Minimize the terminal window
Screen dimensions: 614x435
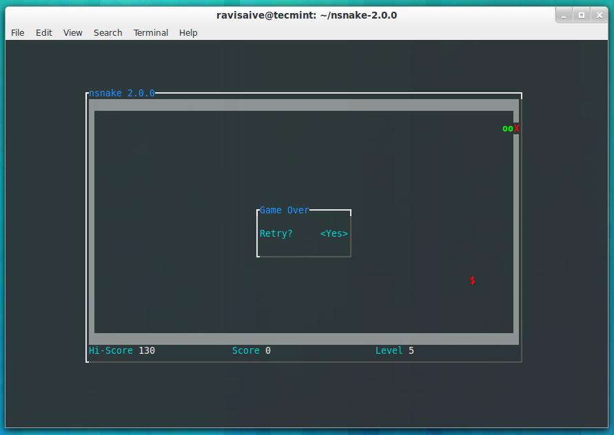pyautogui.click(x=565, y=14)
